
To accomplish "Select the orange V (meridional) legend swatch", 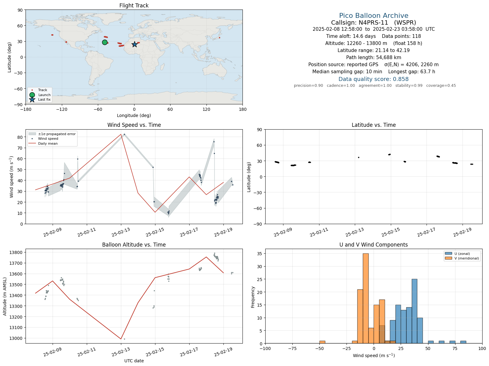I will click(448, 258).
